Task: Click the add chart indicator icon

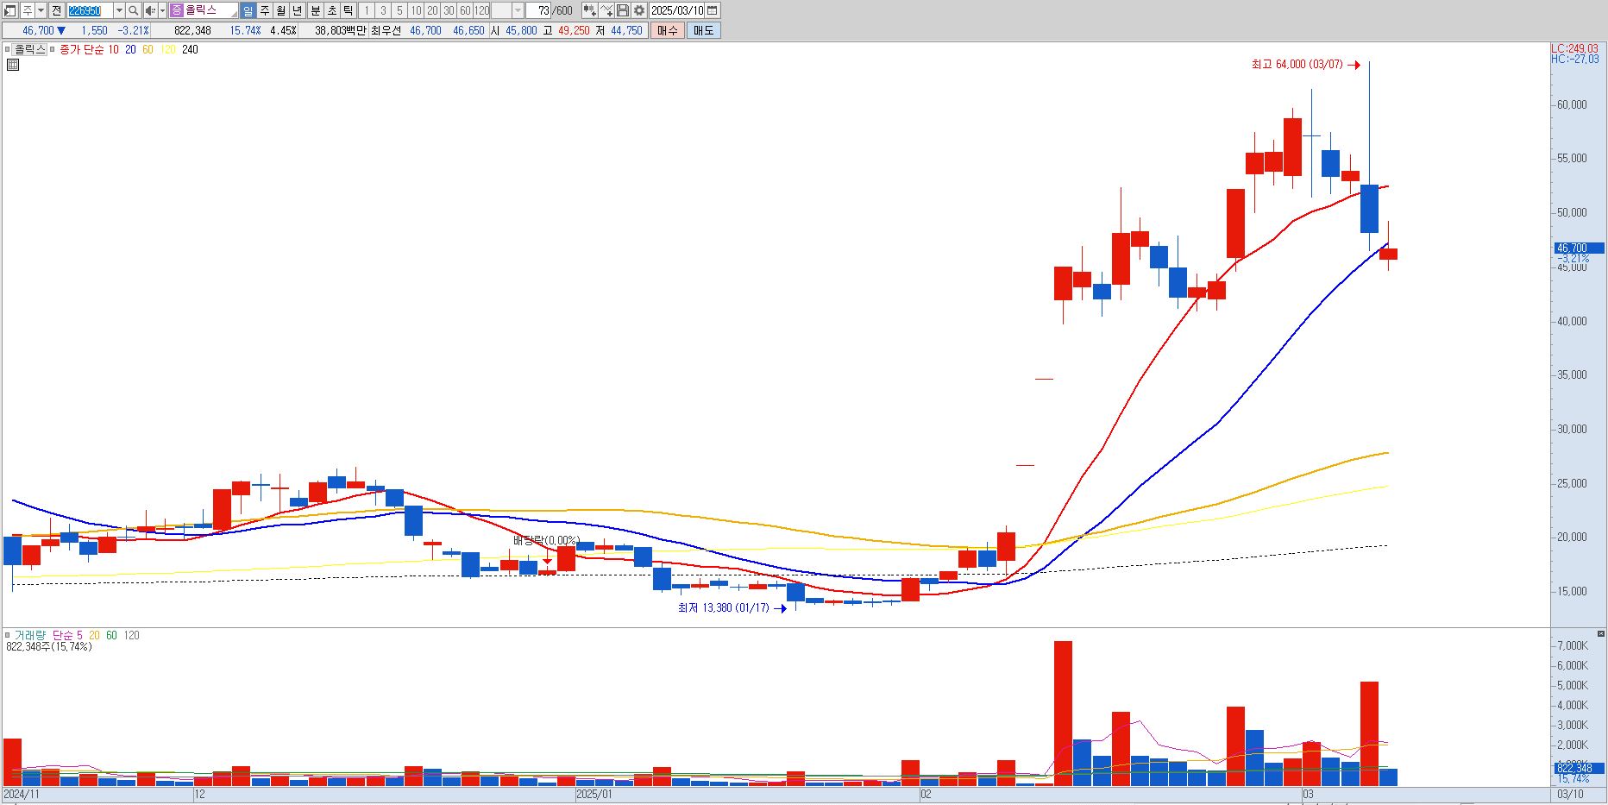Action: tap(589, 10)
